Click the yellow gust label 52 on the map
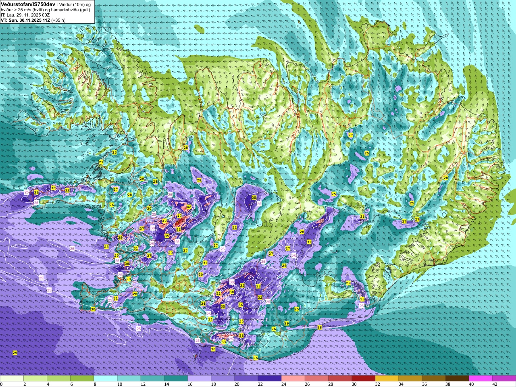 click(x=218, y=293)
